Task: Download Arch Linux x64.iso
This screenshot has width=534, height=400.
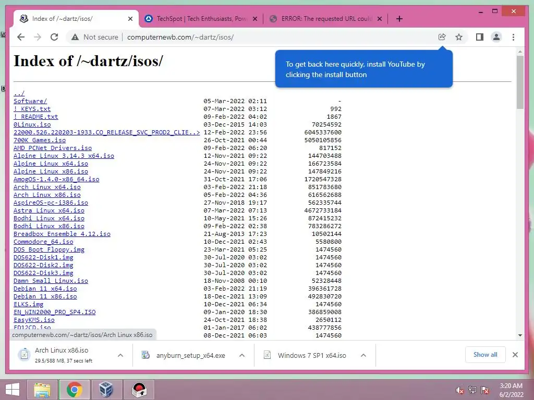Action: [47, 187]
